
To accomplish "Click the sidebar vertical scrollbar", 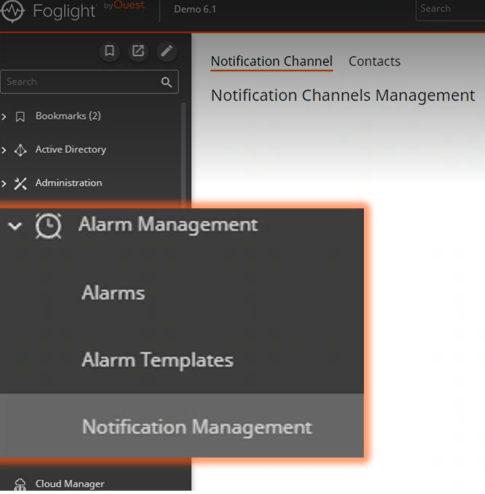I will [183, 154].
